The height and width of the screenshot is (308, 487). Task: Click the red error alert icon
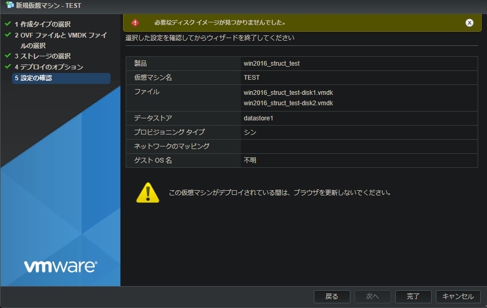coord(135,22)
